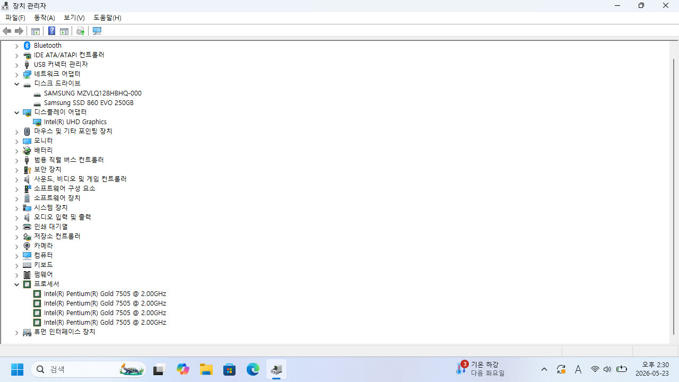679x382 pixels.
Task: Go back with the toolbar Back arrow
Action: [x=7, y=31]
